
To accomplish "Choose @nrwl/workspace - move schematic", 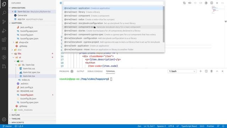I will [x=113, y=49].
